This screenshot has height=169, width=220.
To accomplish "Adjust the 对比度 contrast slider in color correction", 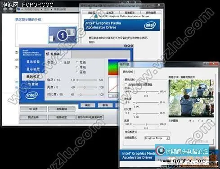I will click(87, 95).
